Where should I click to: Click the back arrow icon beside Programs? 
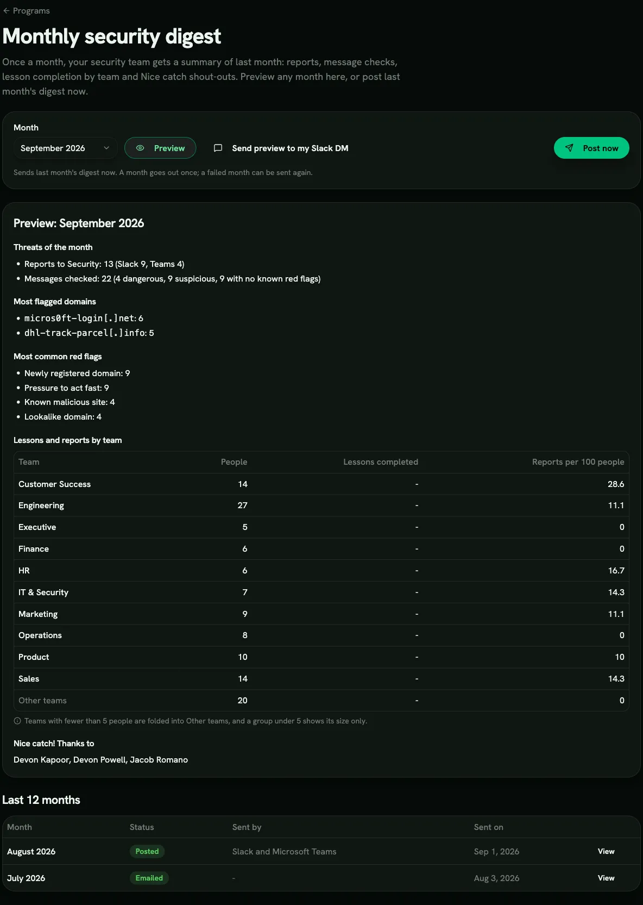7,11
